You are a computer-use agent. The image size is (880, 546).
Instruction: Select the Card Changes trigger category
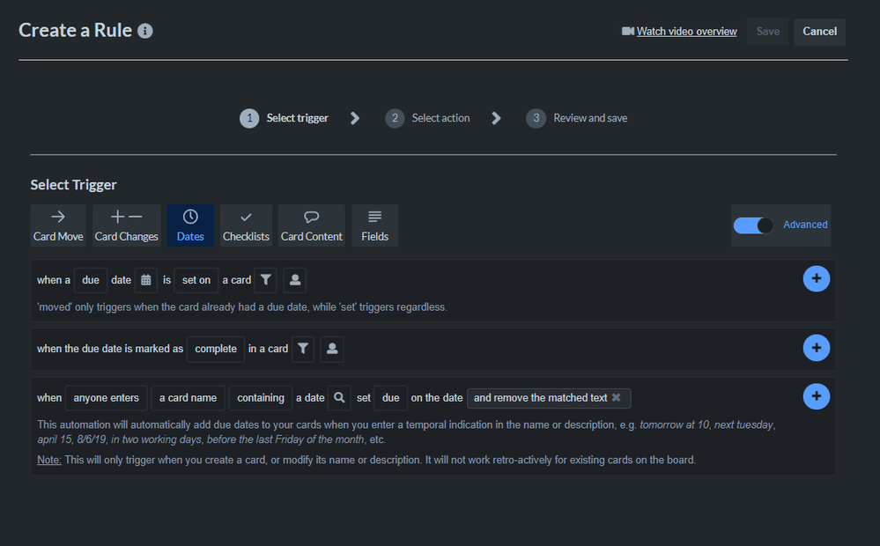click(x=126, y=225)
